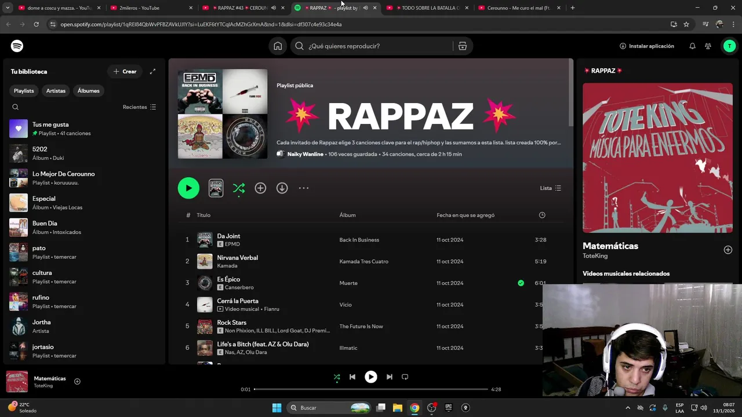Add Matemáticas to liked songs in player bar
The height and width of the screenshot is (417, 742).
[77, 381]
